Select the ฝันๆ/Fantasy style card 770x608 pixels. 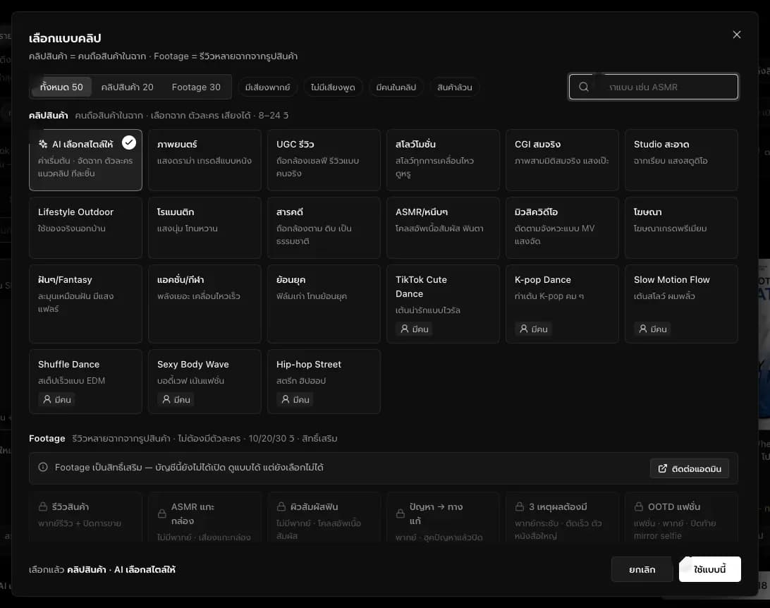pos(85,303)
